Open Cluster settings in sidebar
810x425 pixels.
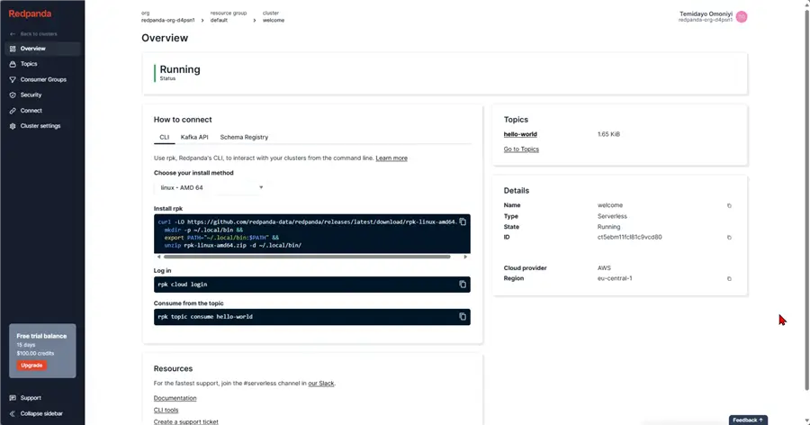coord(42,126)
